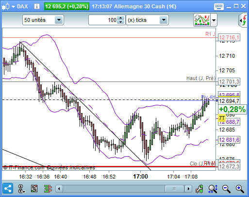Click the 16:48 time axis label
Image resolution: width=249 pixels, height=197 pixels.
90,177
